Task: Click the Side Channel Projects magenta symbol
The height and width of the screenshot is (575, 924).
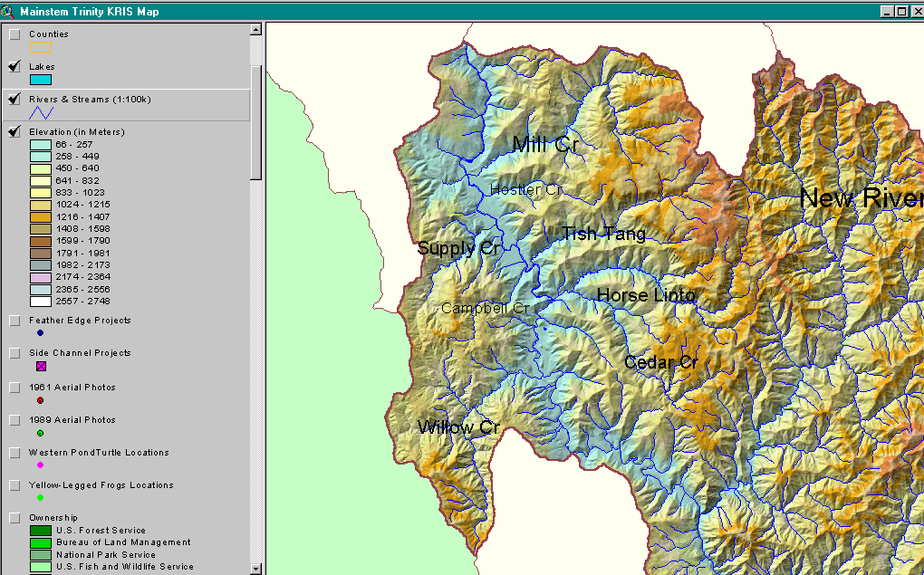Action: pyautogui.click(x=42, y=367)
